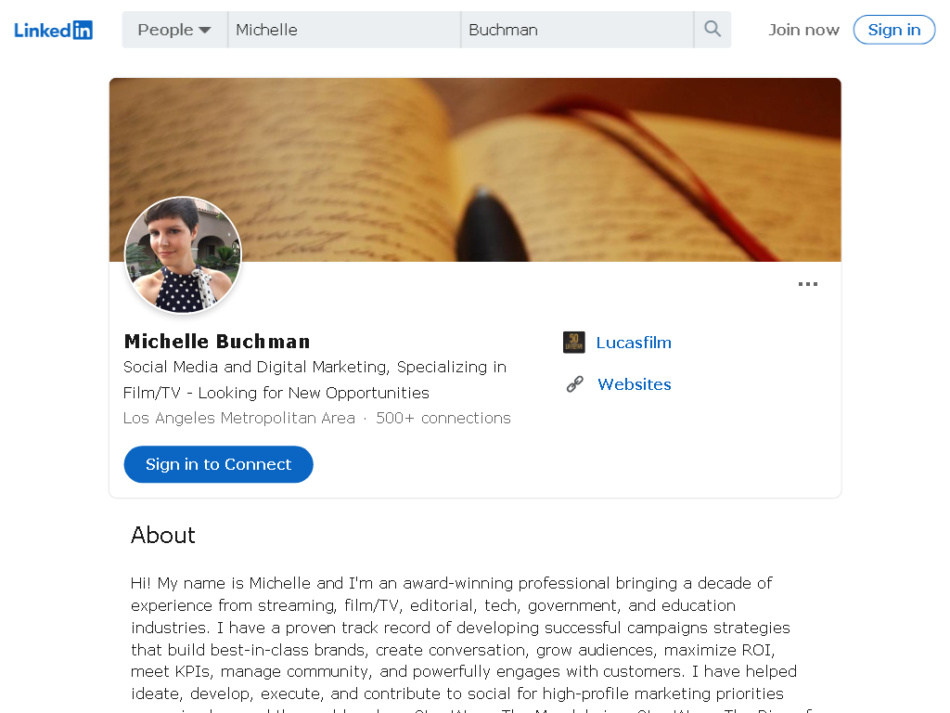Expand the People search type dropdown

(174, 30)
